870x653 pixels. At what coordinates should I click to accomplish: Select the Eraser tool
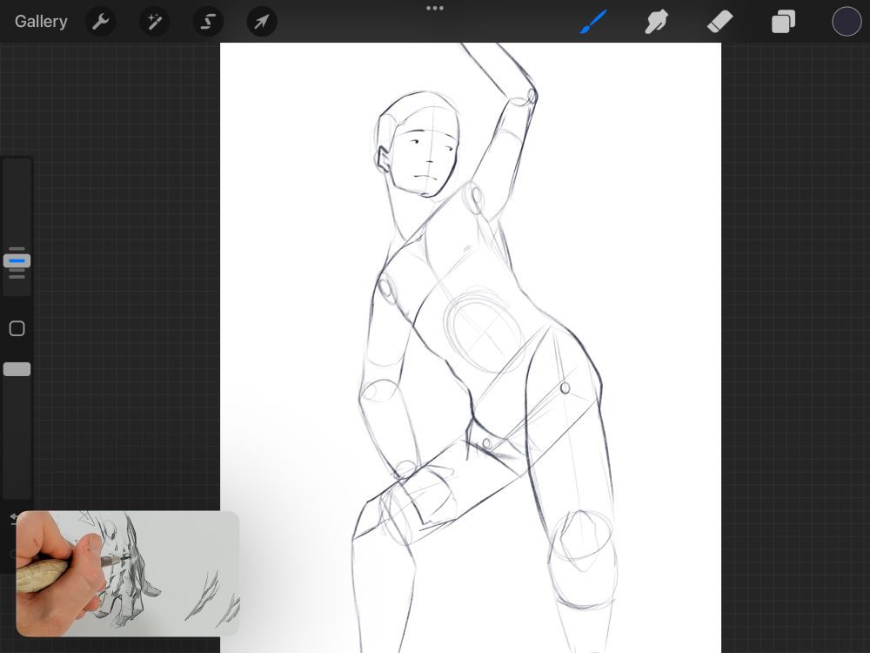pos(719,22)
